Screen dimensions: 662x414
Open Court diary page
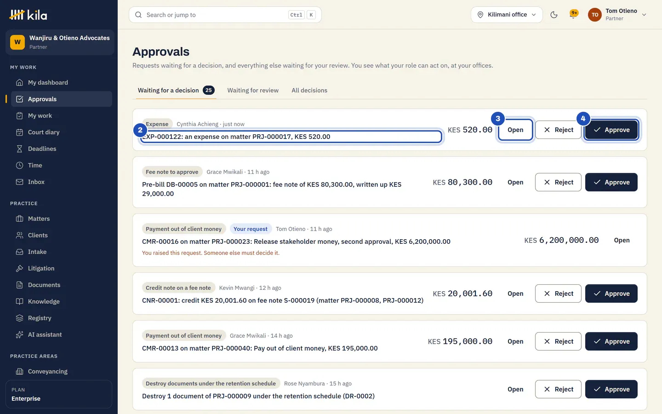[x=62, y=132]
